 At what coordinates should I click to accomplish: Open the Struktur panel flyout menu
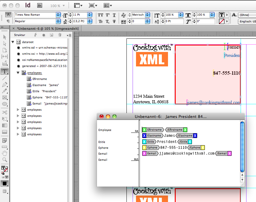[69, 35]
